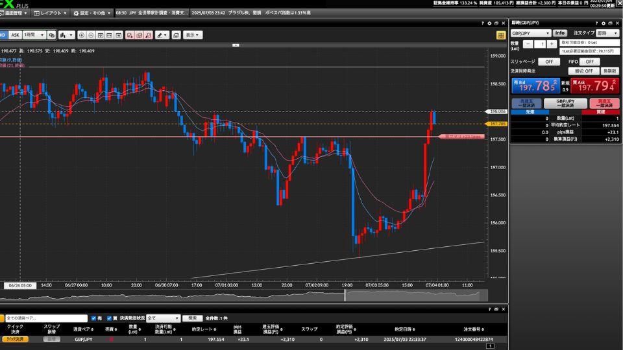
Task: Open the candlestick chart type dropdown
Action: coord(66,35)
